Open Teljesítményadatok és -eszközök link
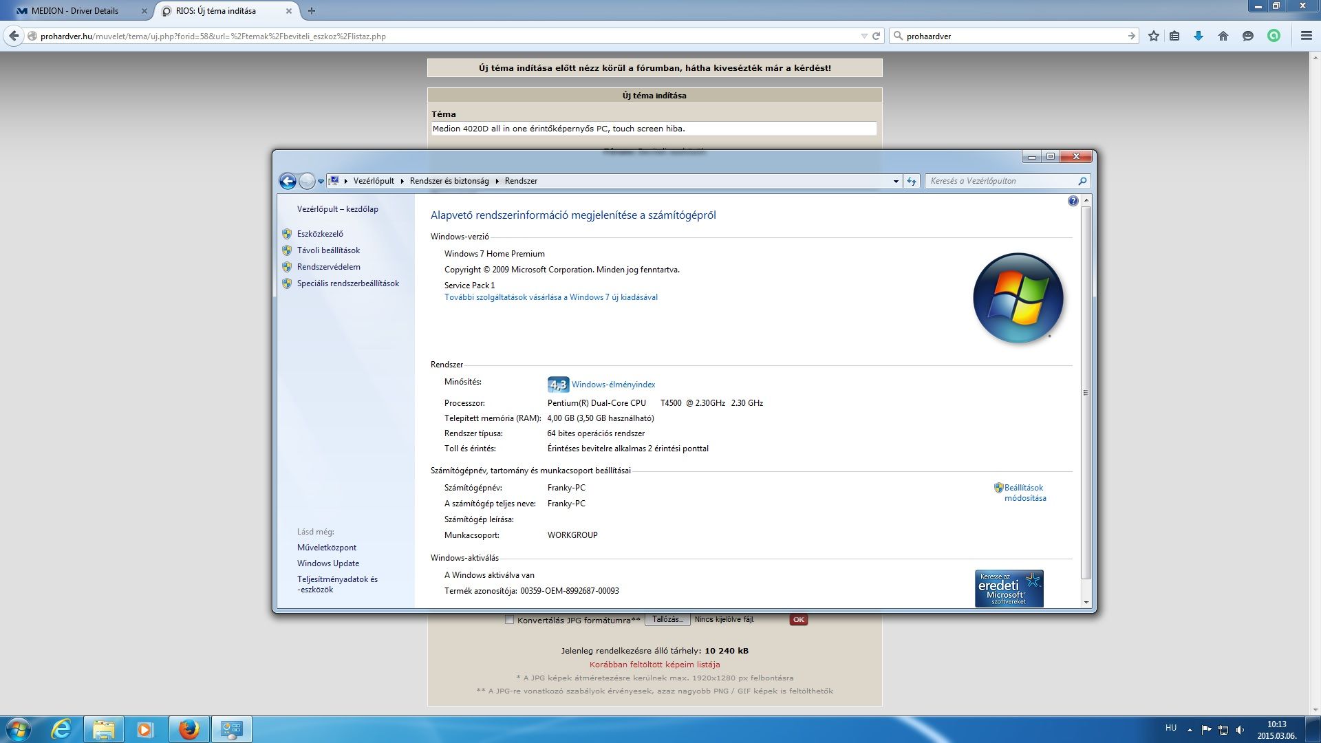The height and width of the screenshot is (743, 1321). 337,584
